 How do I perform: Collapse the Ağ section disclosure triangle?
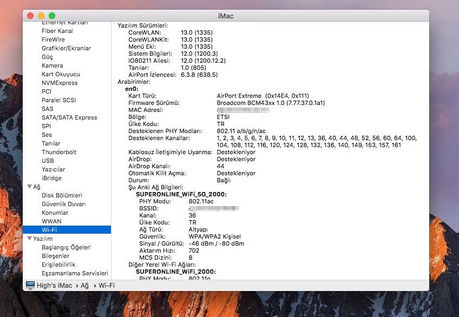click(x=29, y=187)
